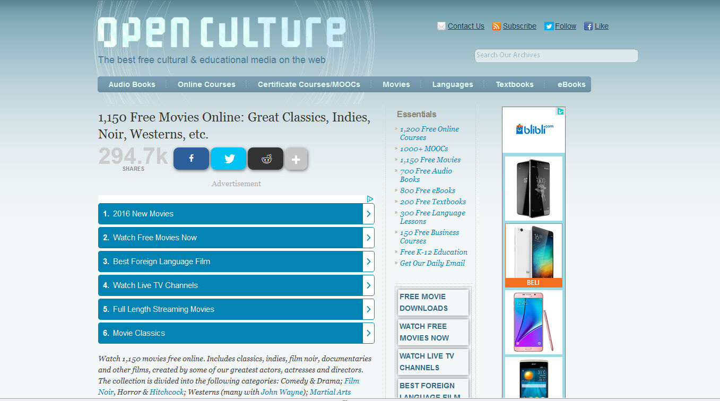
Task: Open 200 Free Textbooks link
Action: (x=433, y=202)
